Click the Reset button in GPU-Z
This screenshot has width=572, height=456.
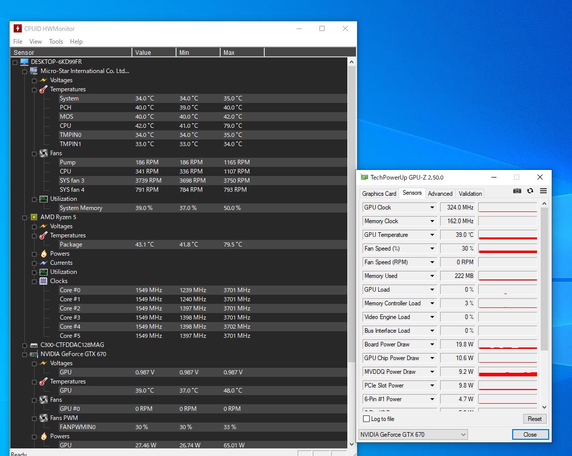click(x=534, y=419)
